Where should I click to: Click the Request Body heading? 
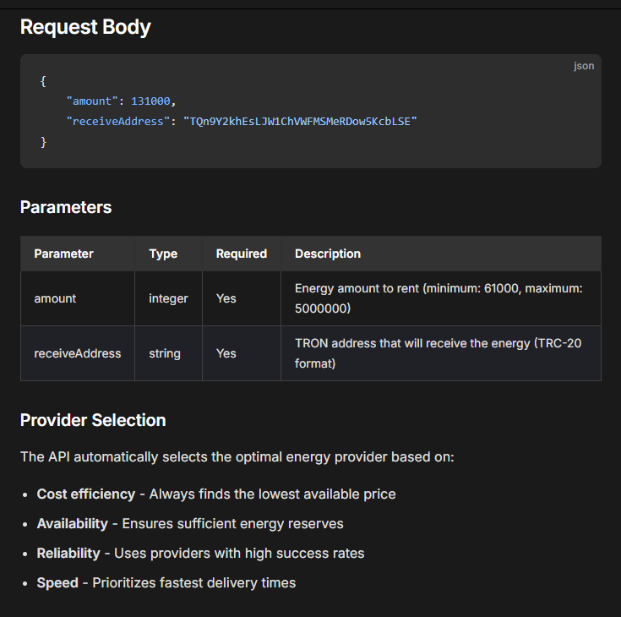(85, 27)
